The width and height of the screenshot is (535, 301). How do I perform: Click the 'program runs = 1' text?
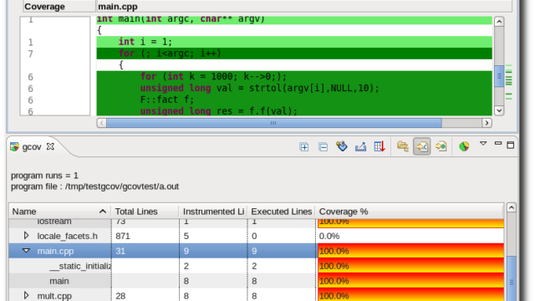coord(44,176)
